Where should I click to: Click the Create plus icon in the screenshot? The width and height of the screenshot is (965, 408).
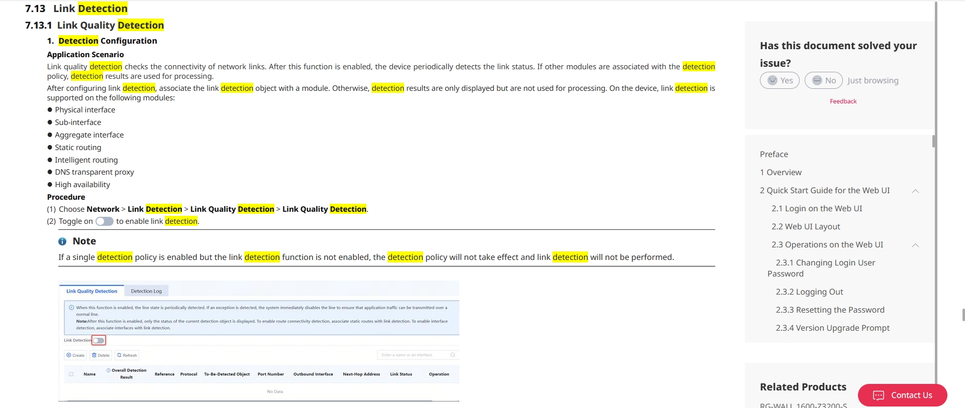(69, 355)
